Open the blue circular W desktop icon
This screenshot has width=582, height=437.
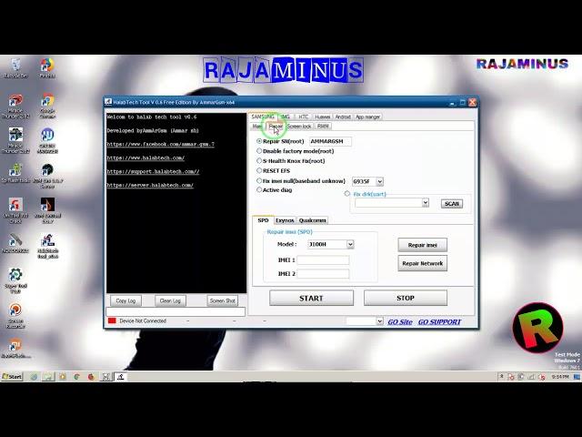tap(47, 140)
